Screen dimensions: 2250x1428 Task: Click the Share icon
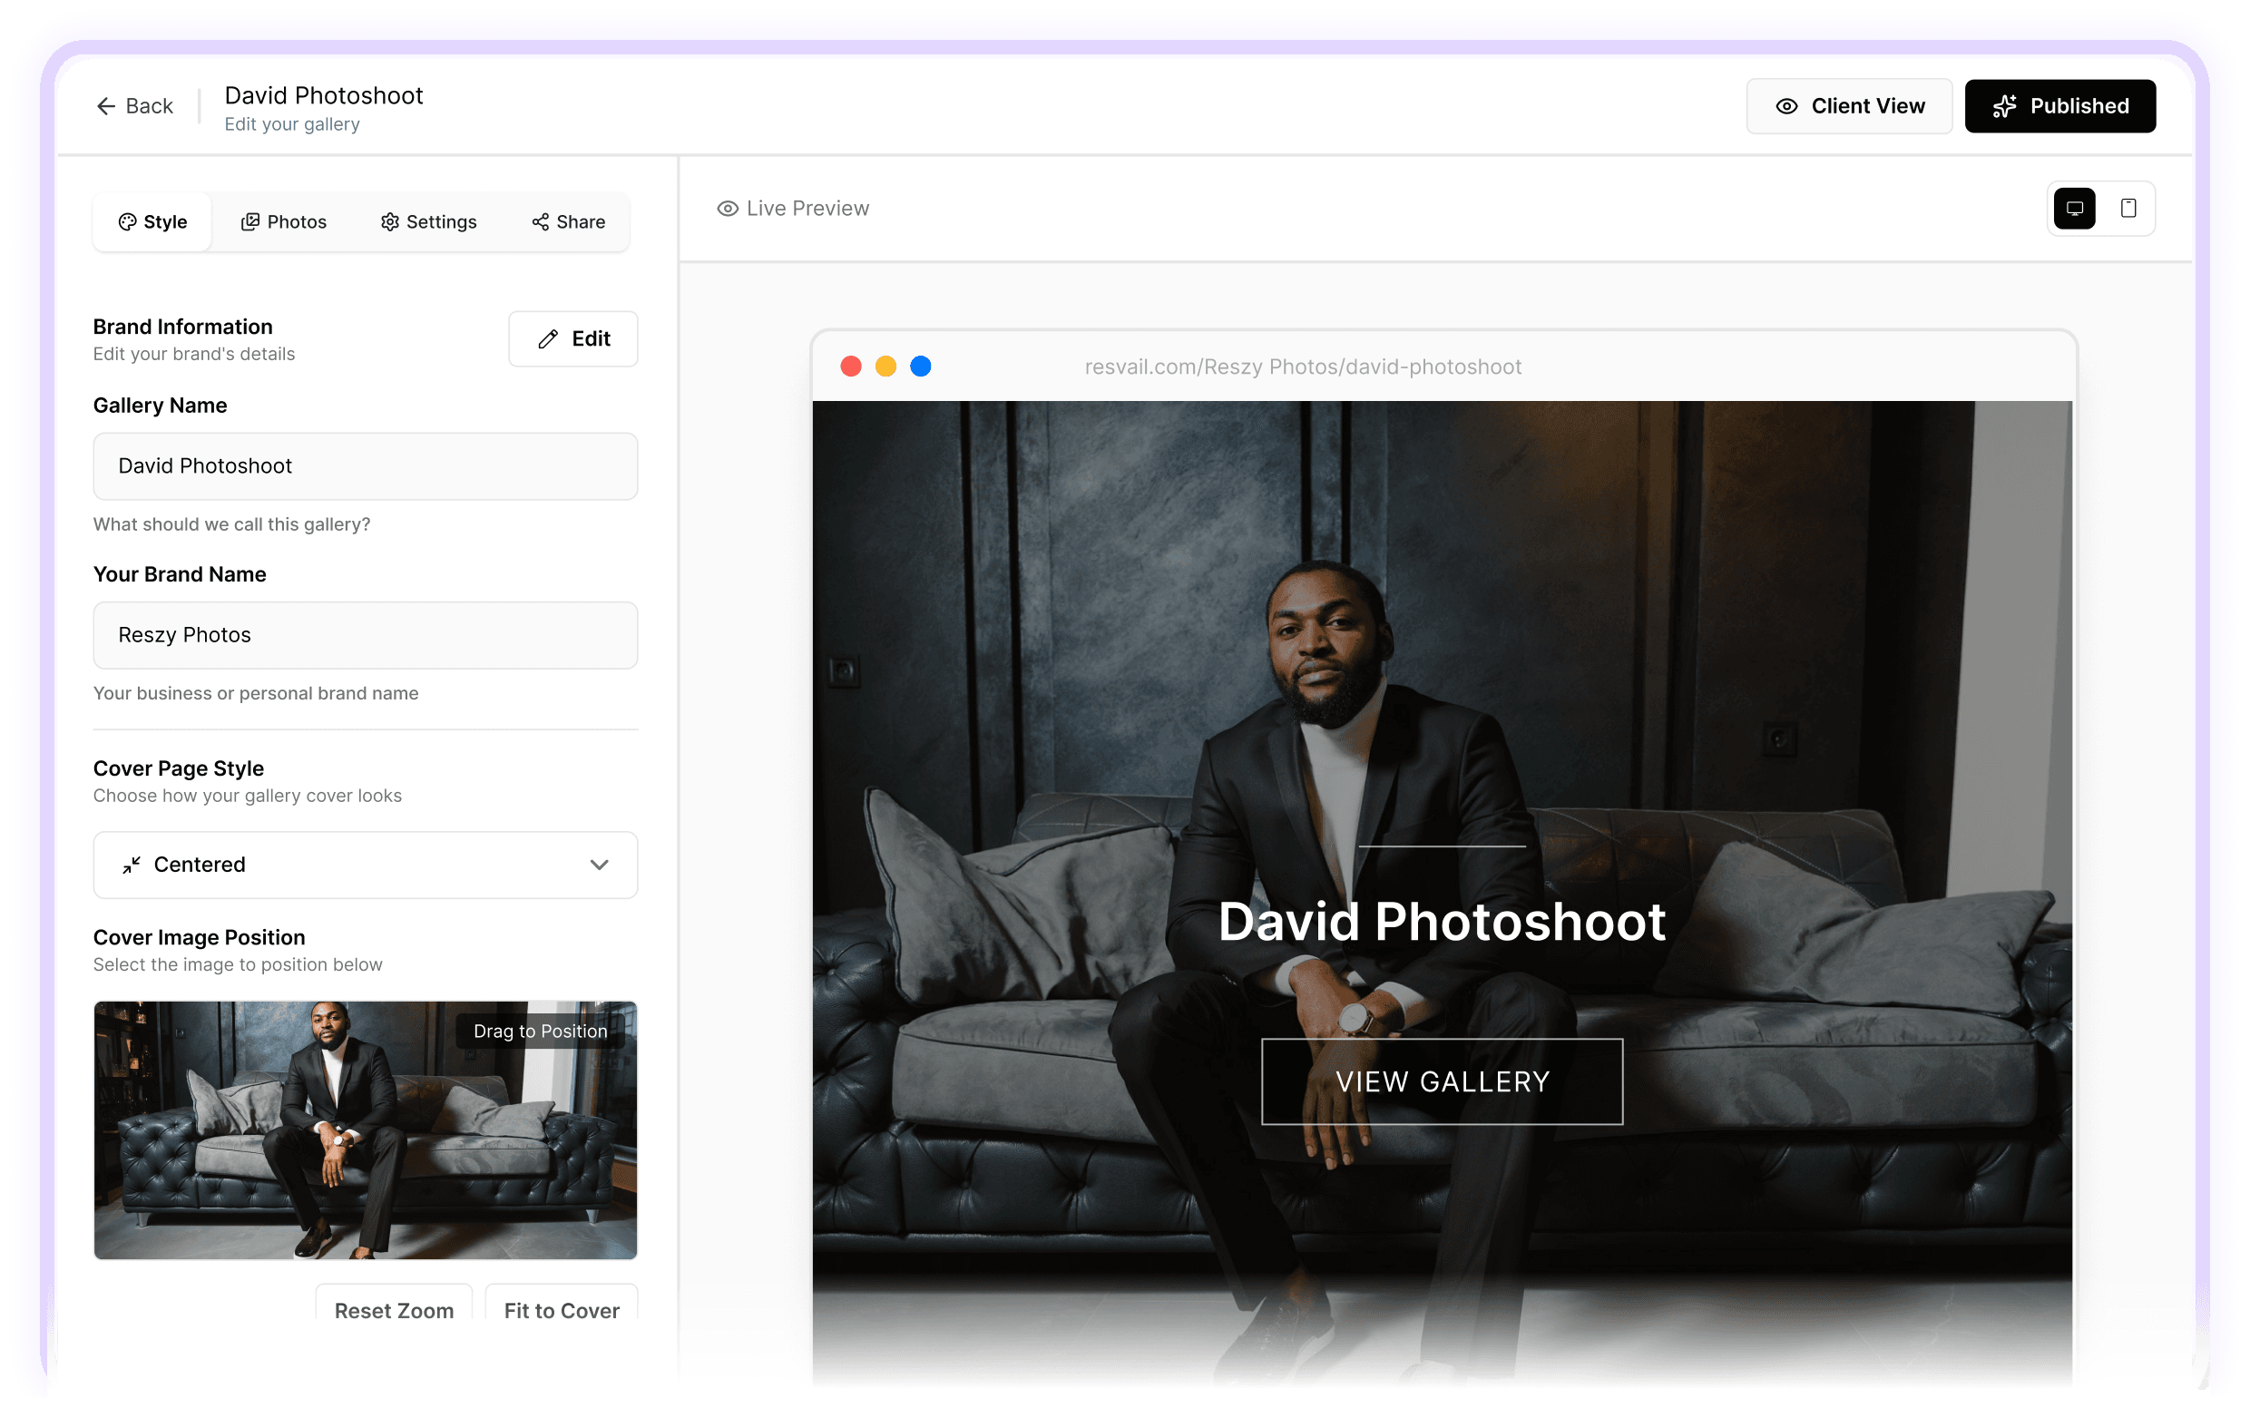(x=539, y=221)
